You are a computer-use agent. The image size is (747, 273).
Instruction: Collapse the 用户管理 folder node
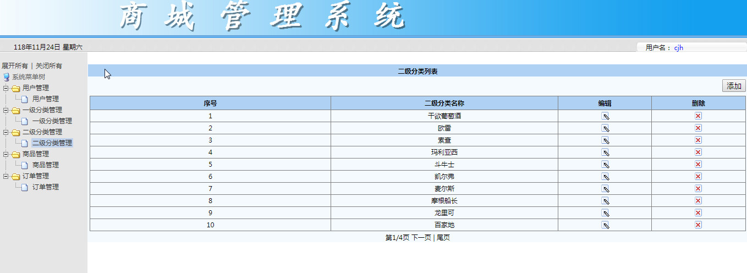6,88
